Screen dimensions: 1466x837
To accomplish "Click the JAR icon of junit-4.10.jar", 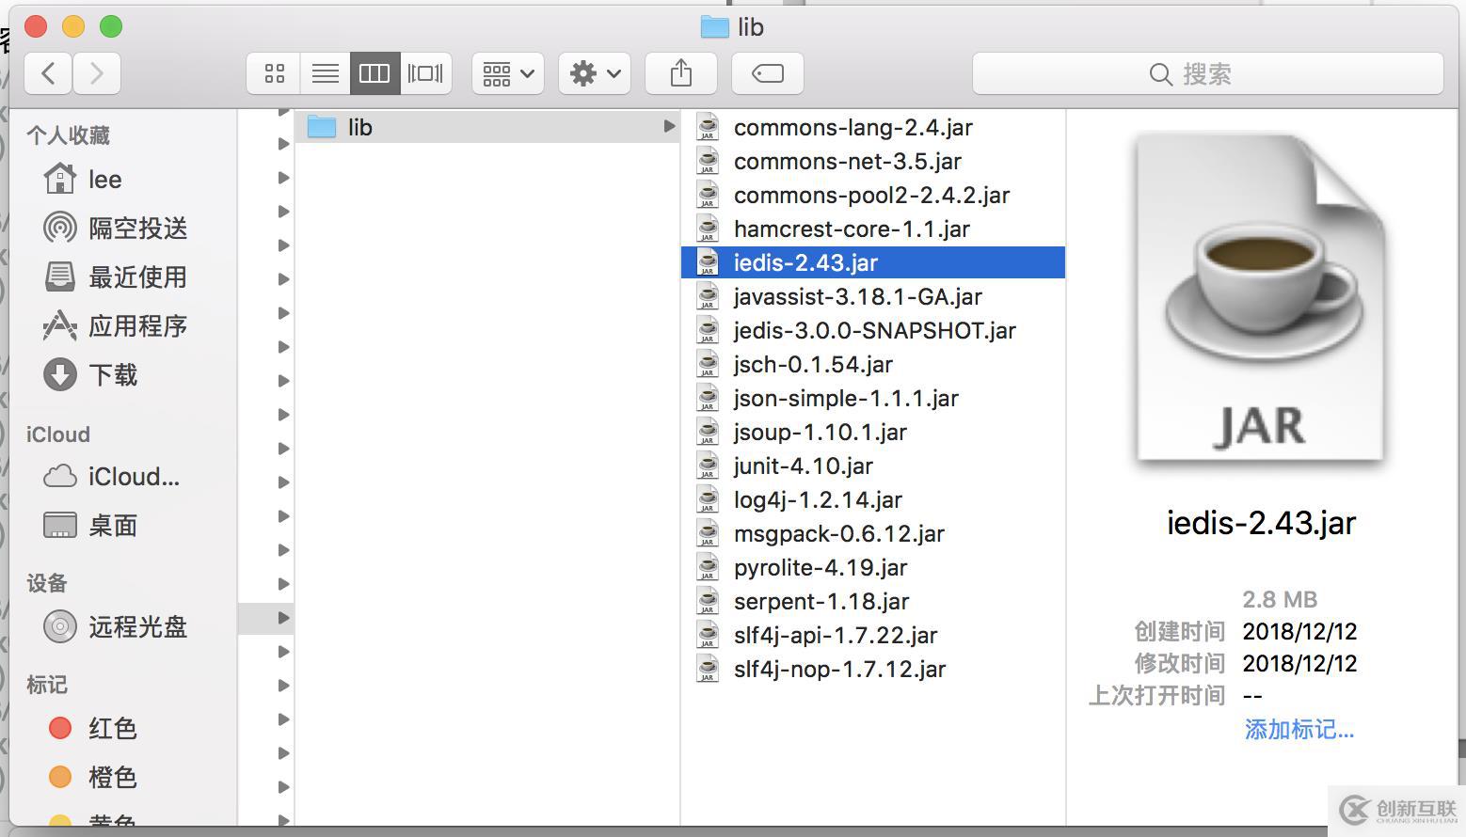I will tap(708, 466).
